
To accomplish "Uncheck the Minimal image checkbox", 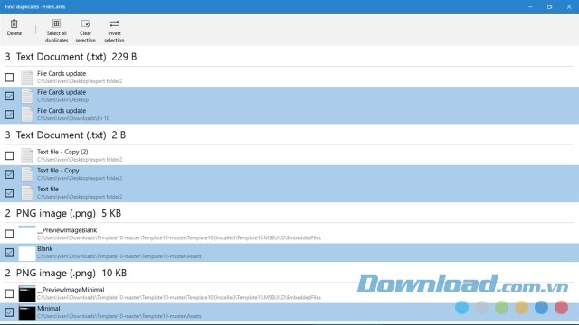I will (9, 312).
